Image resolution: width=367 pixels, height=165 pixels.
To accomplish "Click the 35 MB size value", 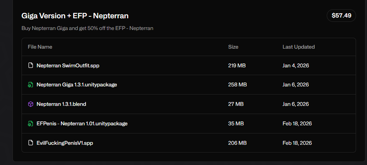I will (x=236, y=123).
